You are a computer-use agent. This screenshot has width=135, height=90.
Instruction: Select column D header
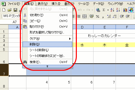click(83, 27)
